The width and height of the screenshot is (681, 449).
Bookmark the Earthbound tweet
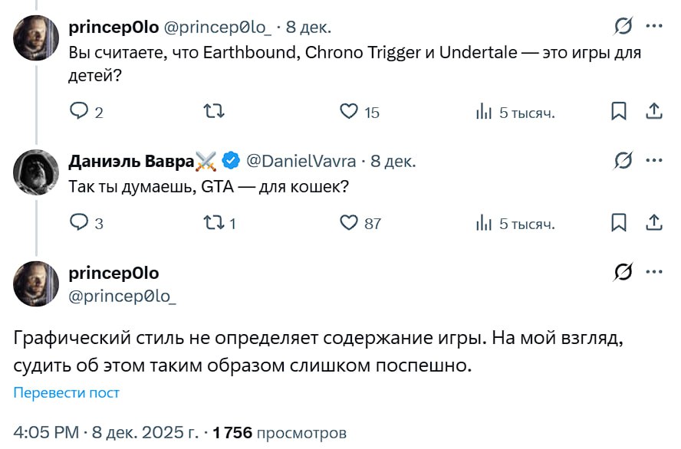click(619, 112)
